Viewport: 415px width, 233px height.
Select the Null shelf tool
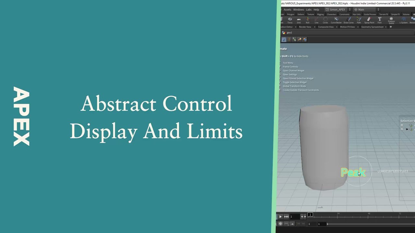(x=307, y=20)
